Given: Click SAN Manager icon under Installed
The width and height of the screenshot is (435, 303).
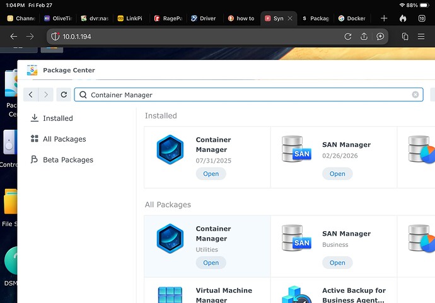Looking at the screenshot, I should pos(296,150).
